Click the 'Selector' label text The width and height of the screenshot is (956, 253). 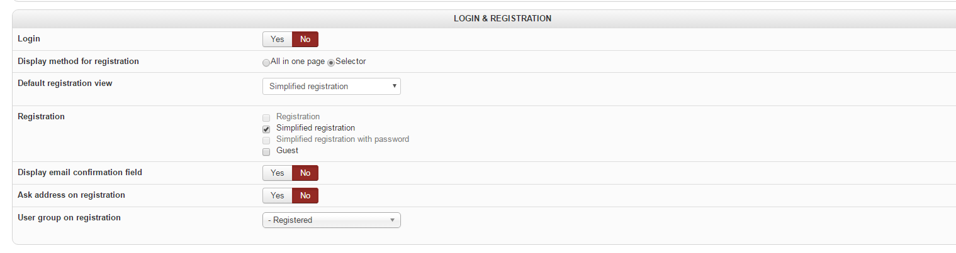click(351, 62)
